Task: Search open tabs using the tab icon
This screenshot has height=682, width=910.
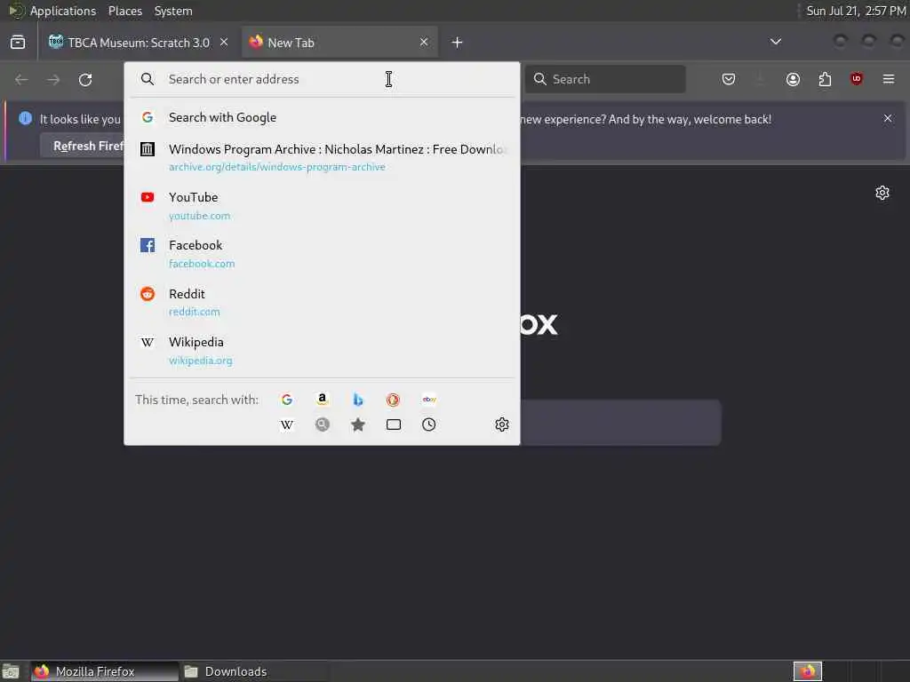Action: point(394,424)
